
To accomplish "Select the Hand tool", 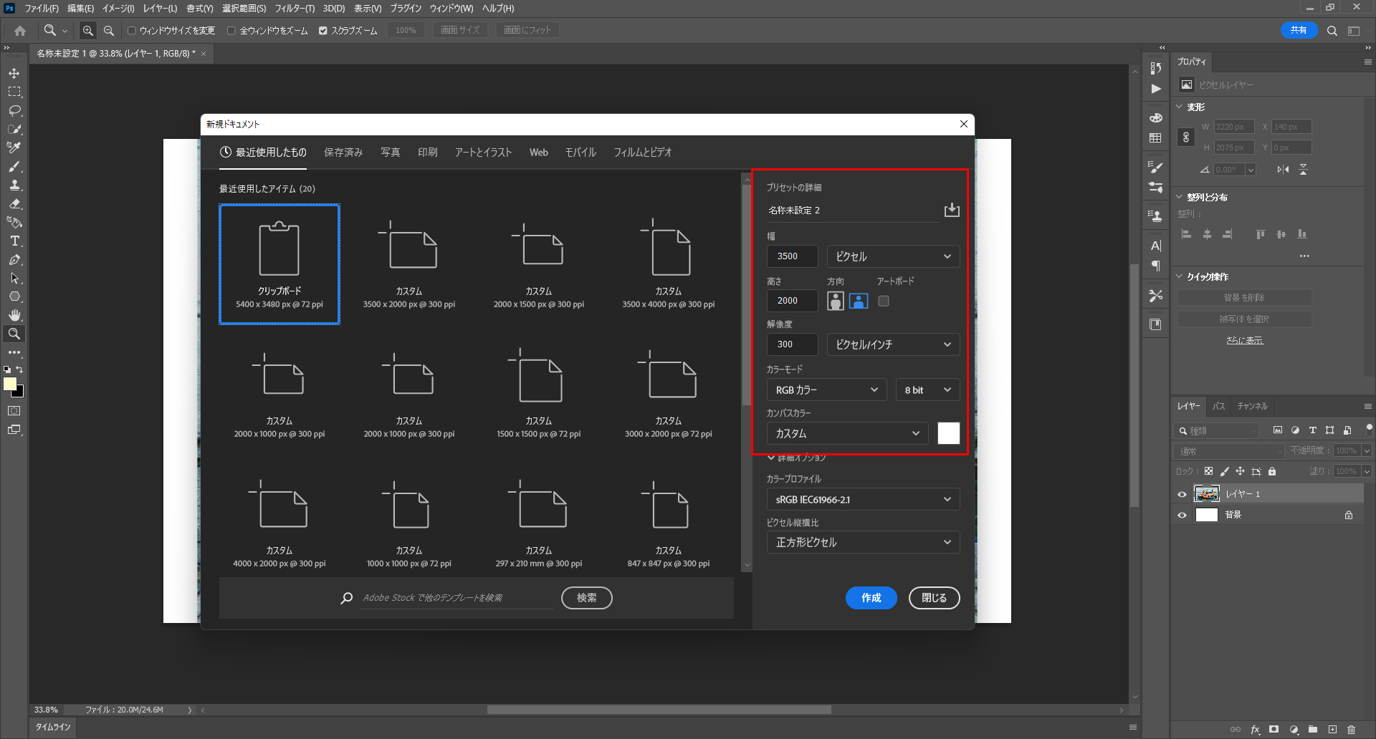I will coord(14,315).
